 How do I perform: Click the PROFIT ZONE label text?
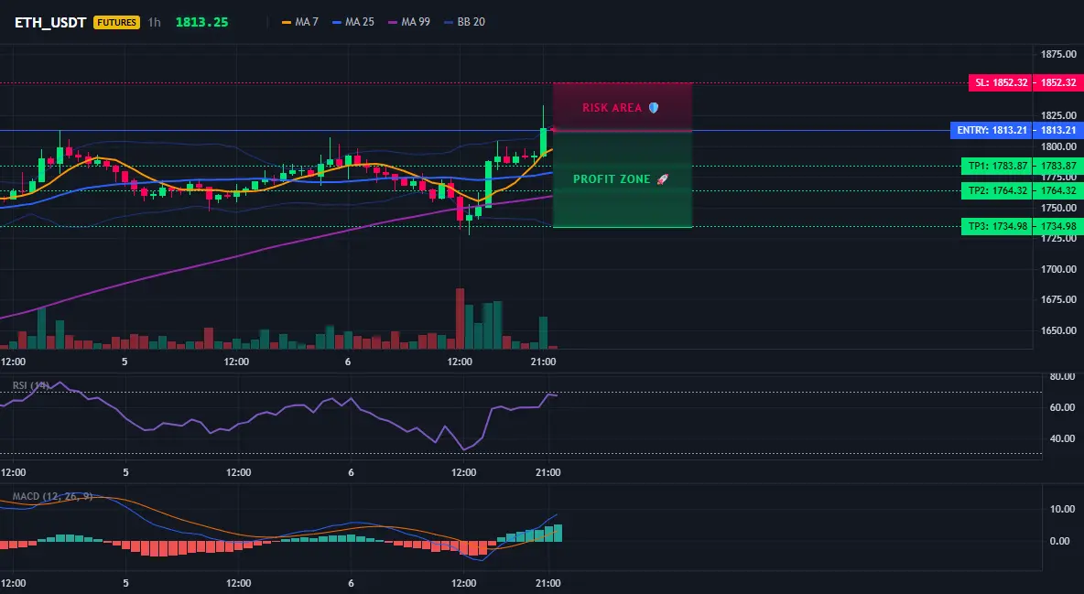click(612, 179)
